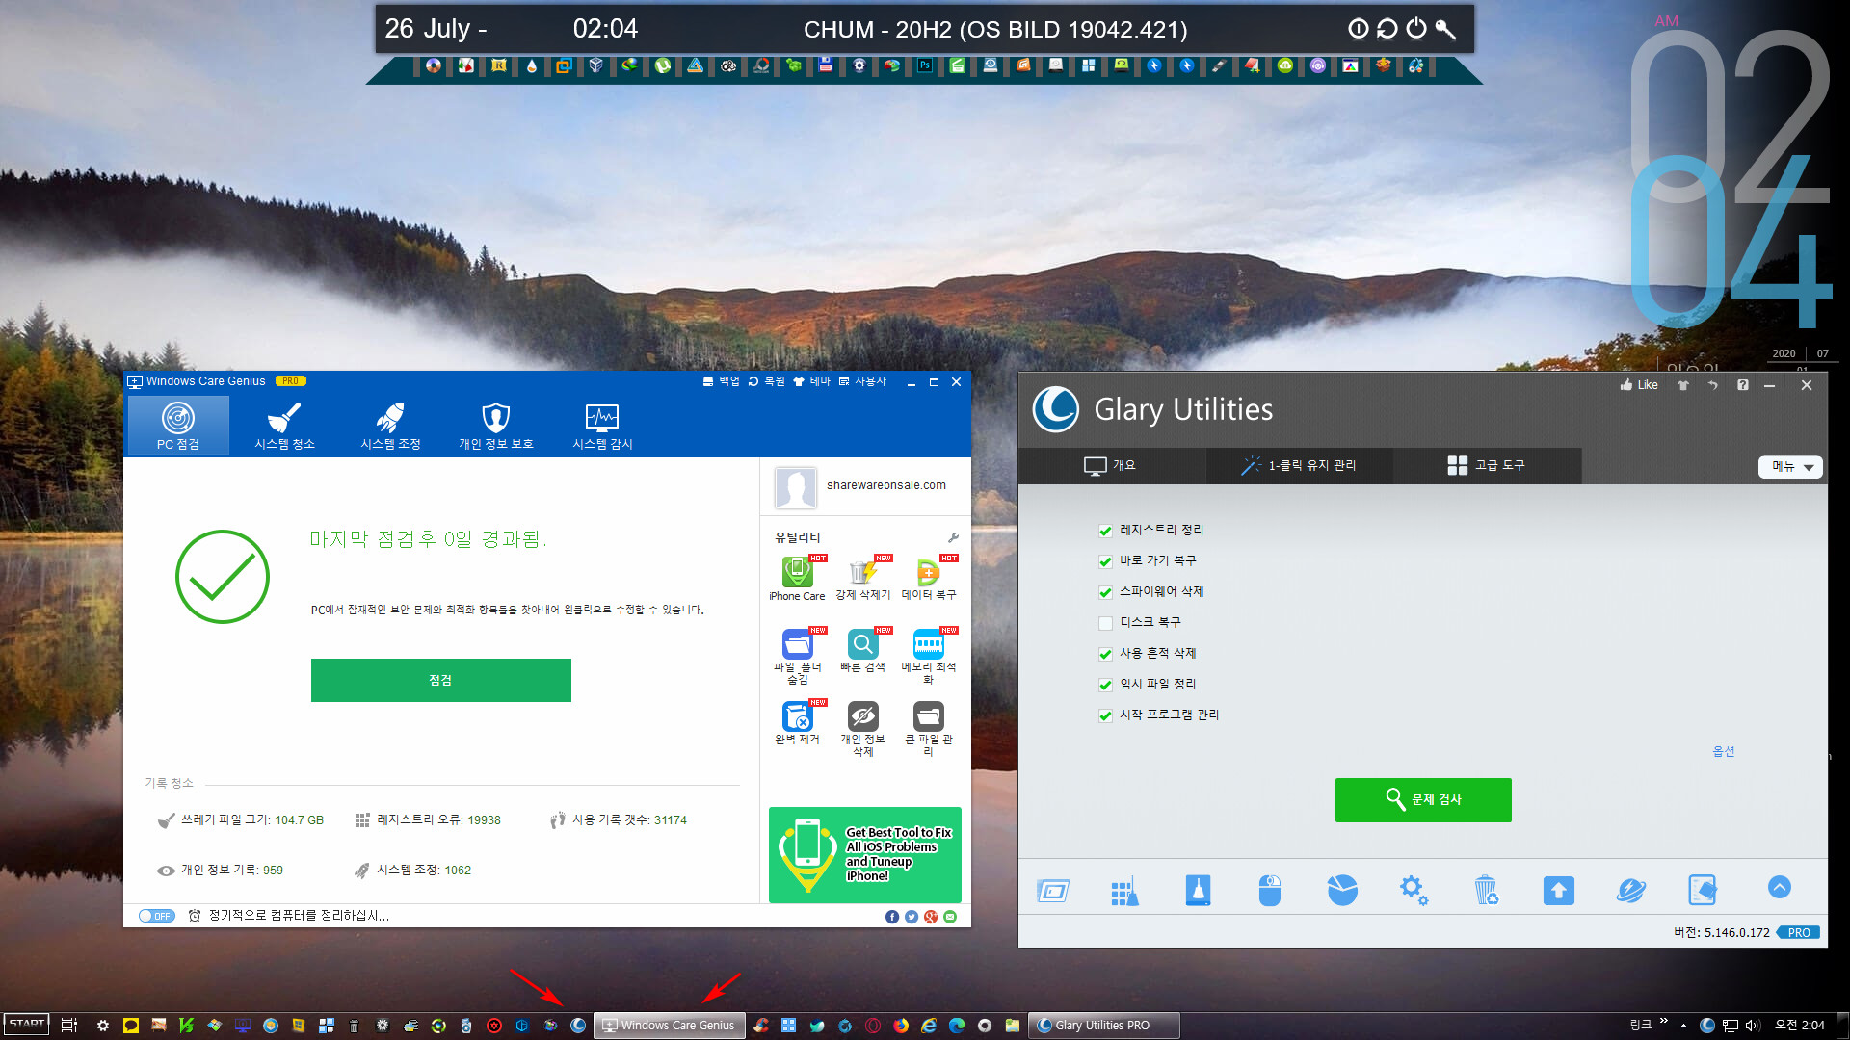Click the refresh icon in top desktop bar

[x=1387, y=29]
